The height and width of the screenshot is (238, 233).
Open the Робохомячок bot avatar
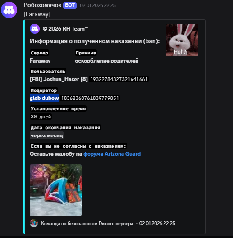coord(9,10)
